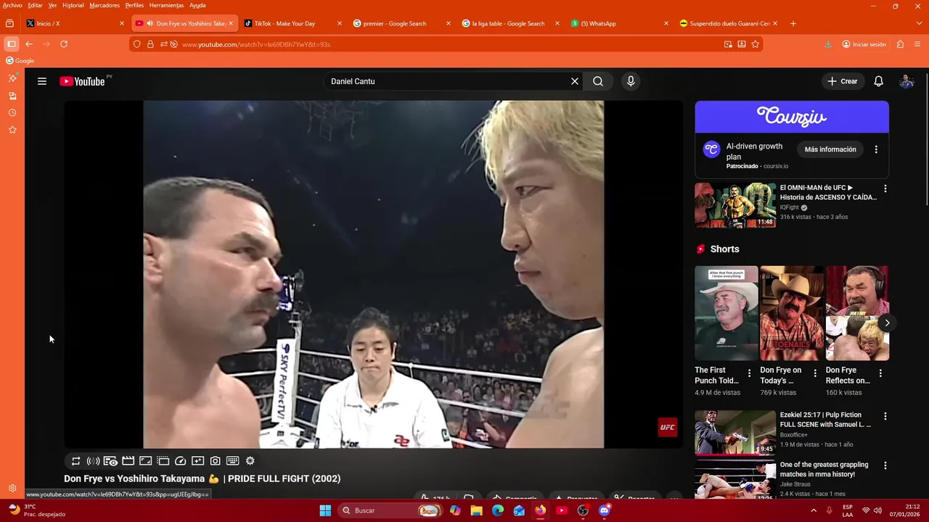This screenshot has width=929, height=522.
Task: Switch to the WhatsApp tab
Action: pos(620,23)
